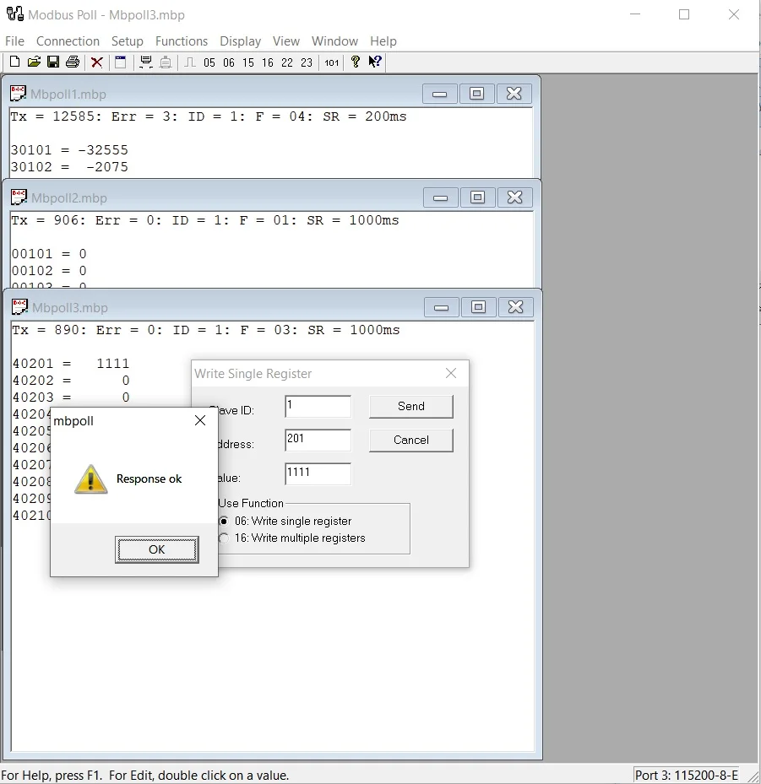Select function 16 toolbar button
Viewport: 761px width, 784px height.
coord(268,62)
